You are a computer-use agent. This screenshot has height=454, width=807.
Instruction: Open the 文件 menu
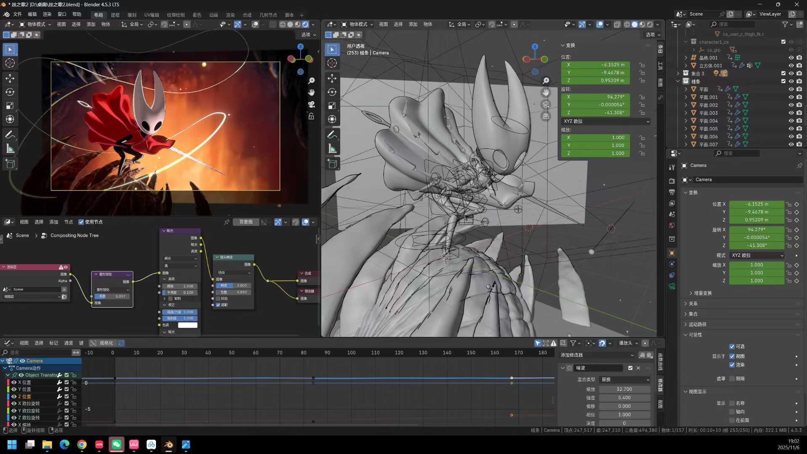click(18, 14)
